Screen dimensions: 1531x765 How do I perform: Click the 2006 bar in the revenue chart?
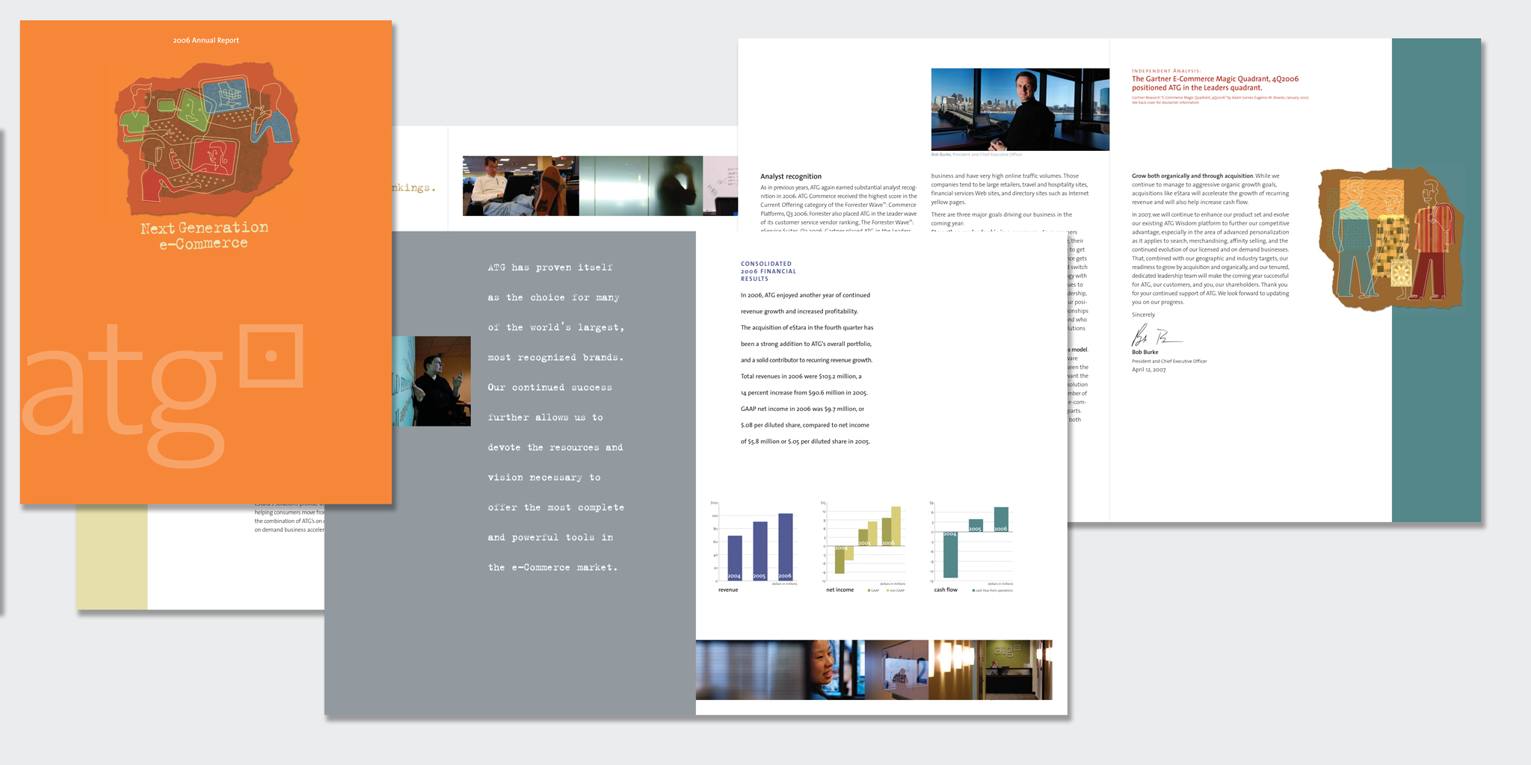point(785,547)
